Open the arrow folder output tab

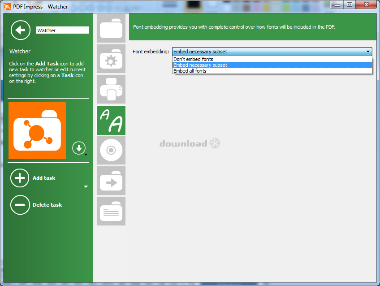[x=111, y=181]
